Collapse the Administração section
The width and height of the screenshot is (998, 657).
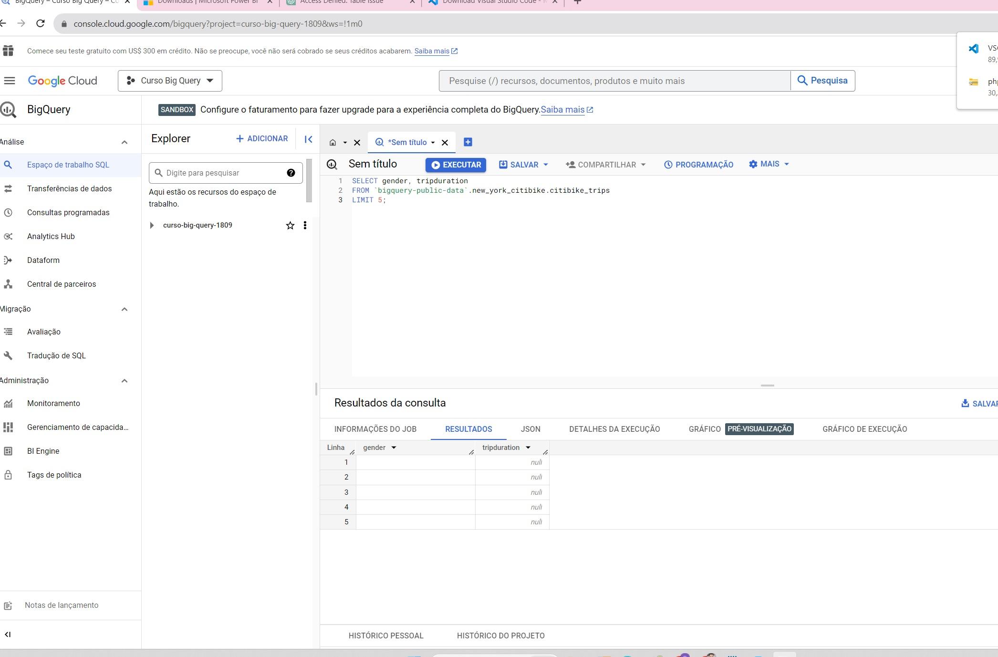point(125,381)
